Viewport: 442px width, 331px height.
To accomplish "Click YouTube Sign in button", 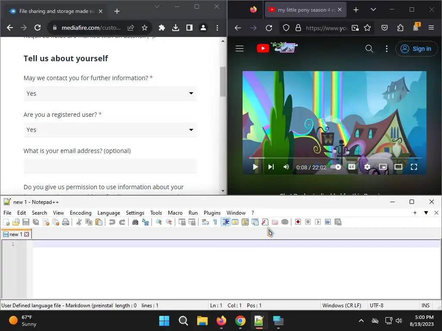I will (x=417, y=49).
